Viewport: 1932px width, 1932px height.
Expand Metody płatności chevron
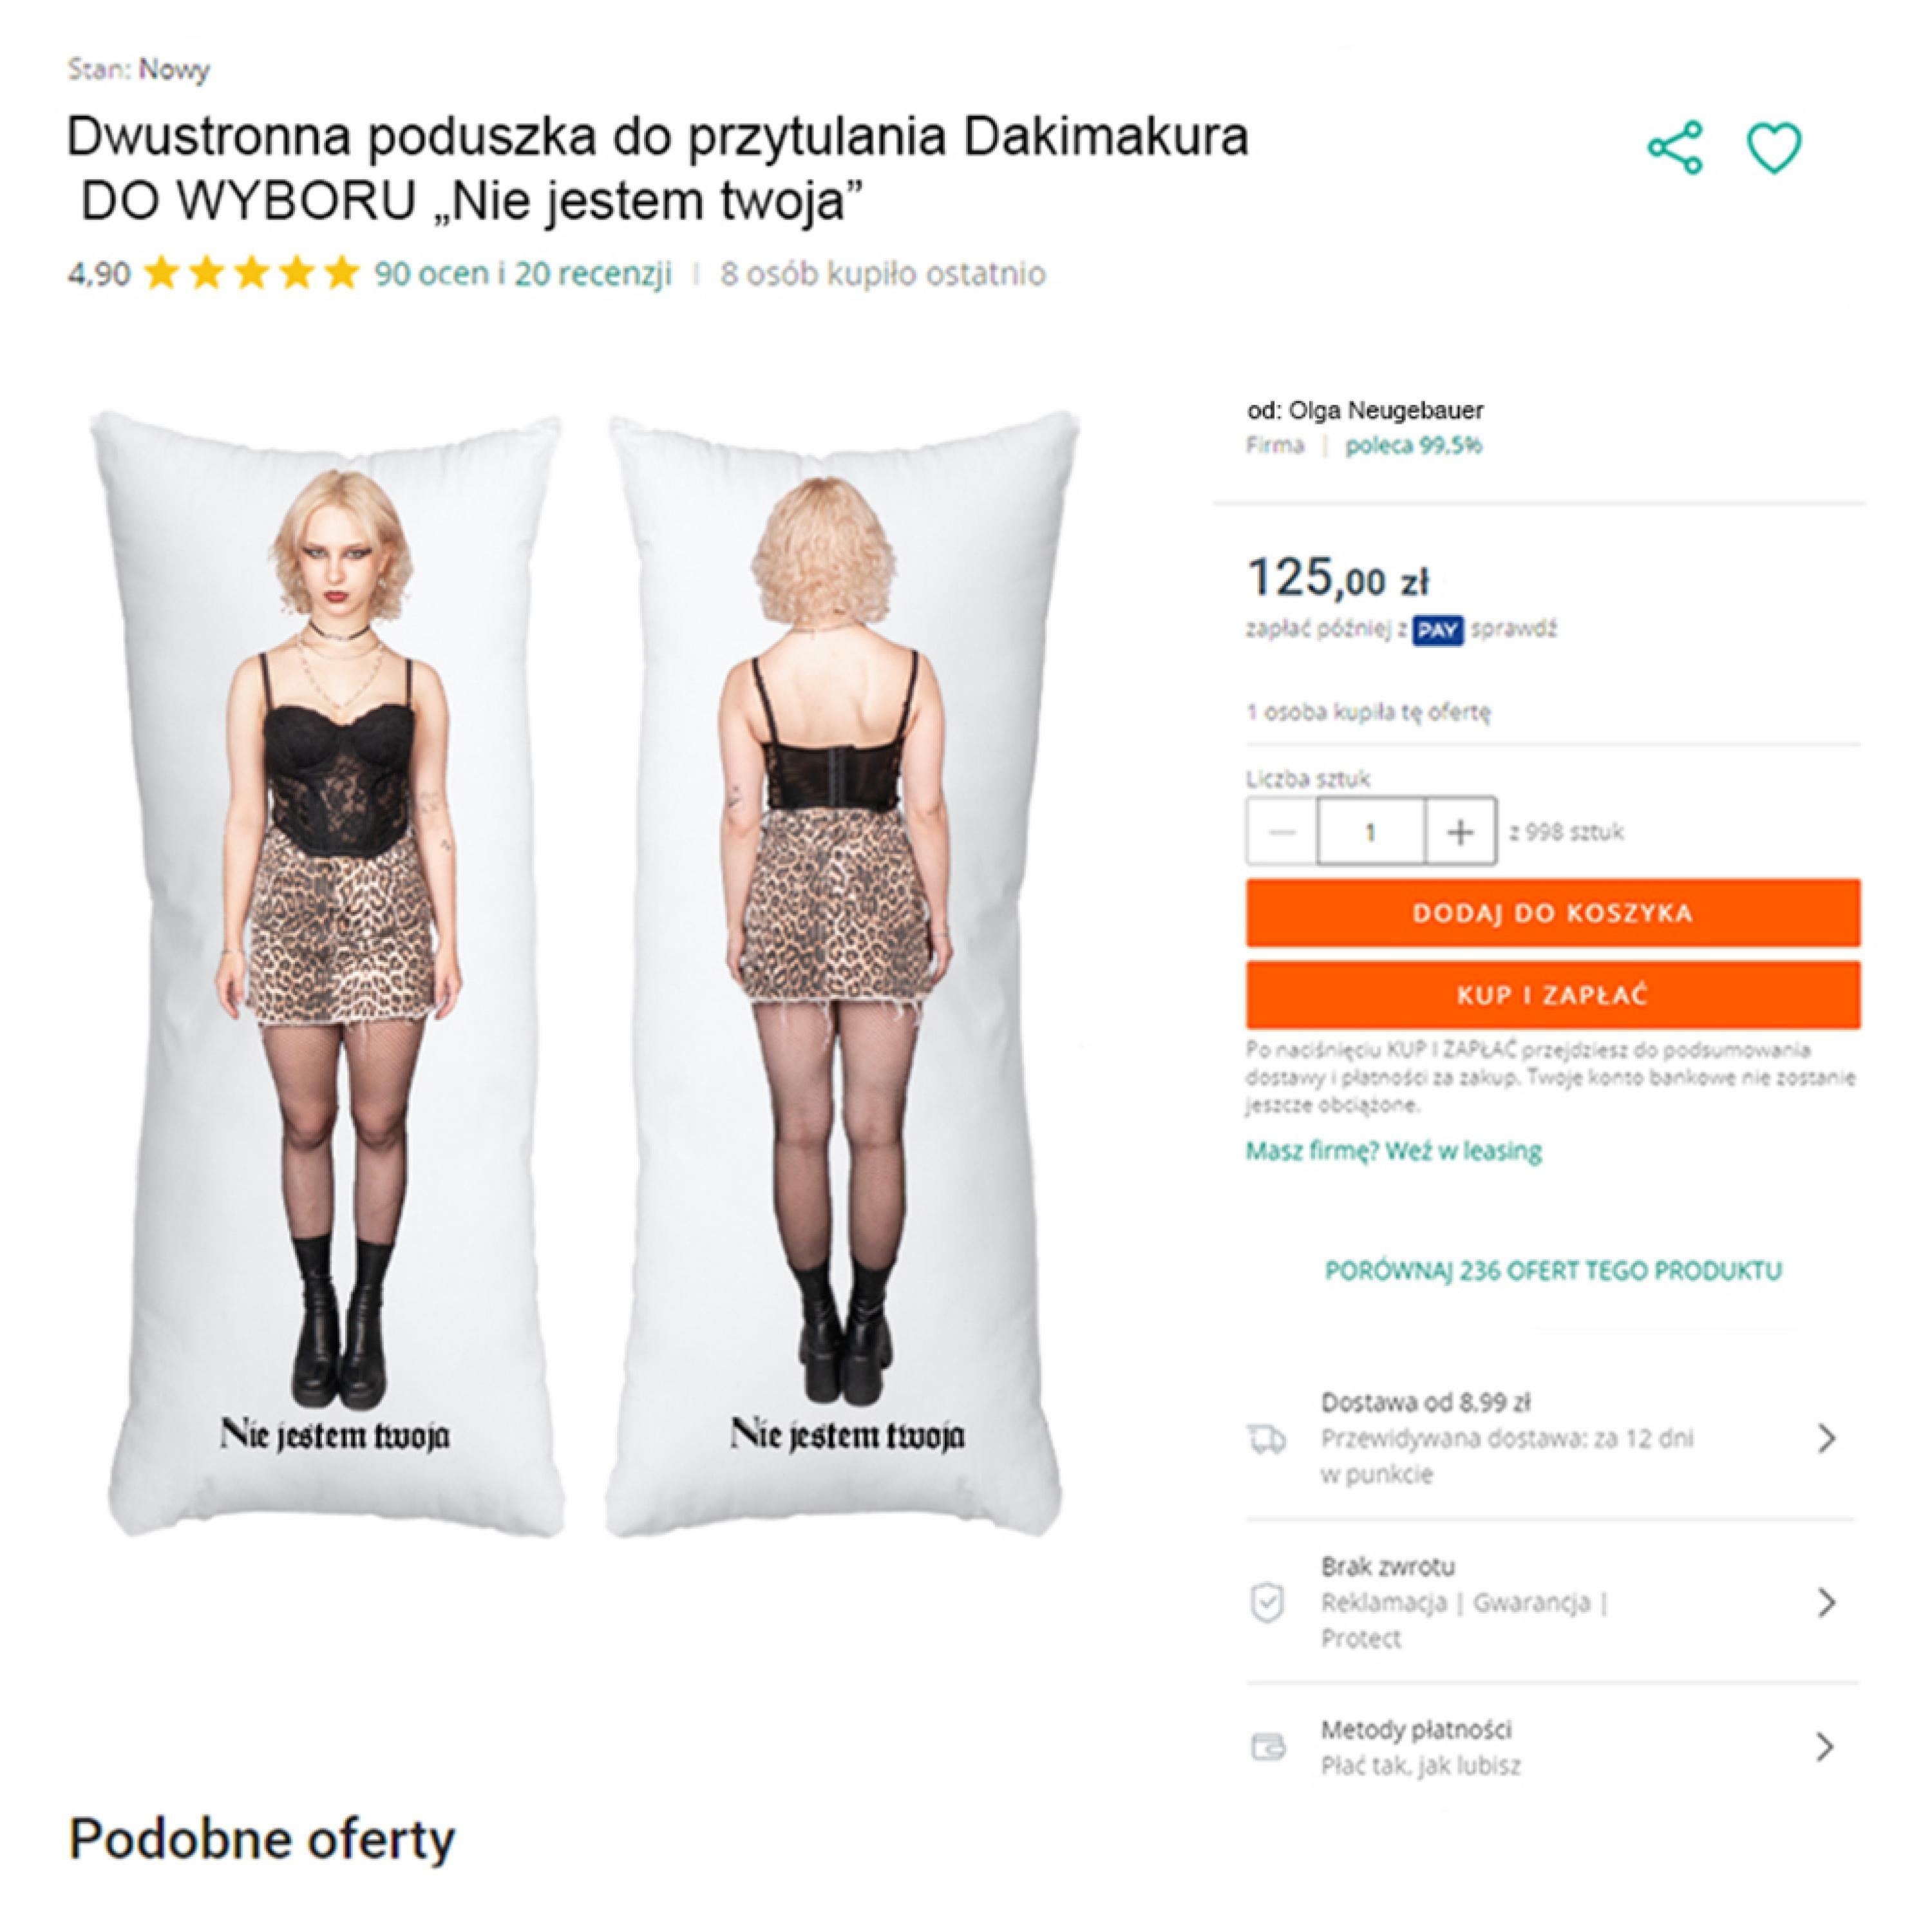[x=1826, y=1747]
